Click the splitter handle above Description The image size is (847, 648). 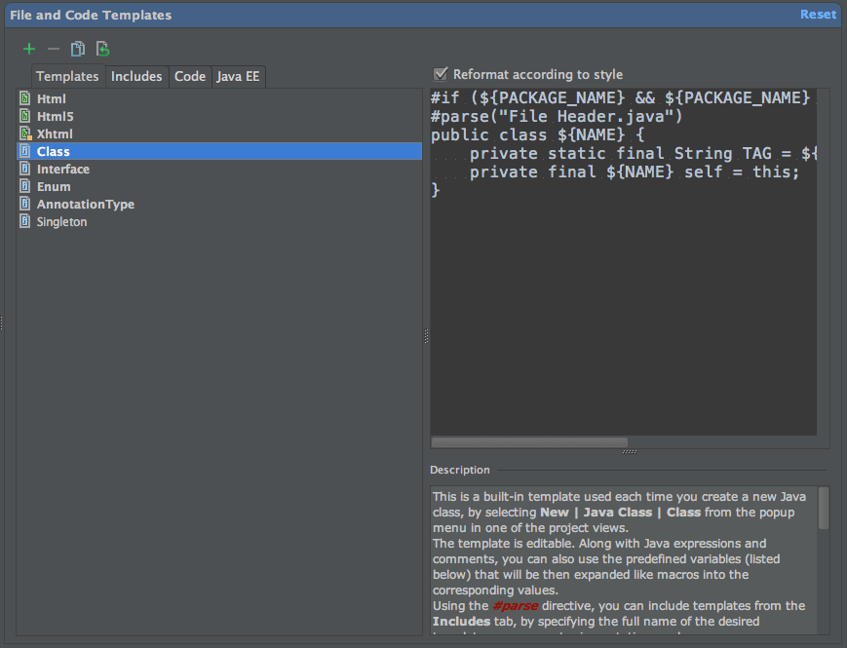[630, 452]
